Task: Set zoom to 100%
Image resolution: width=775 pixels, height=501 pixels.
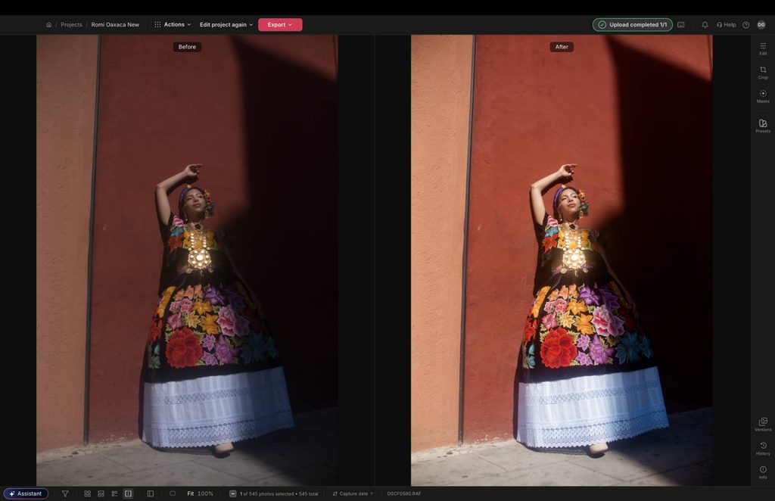Action: click(205, 493)
